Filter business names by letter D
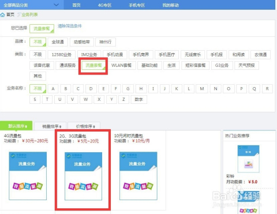The height and width of the screenshot is (214, 277). tap(91, 89)
